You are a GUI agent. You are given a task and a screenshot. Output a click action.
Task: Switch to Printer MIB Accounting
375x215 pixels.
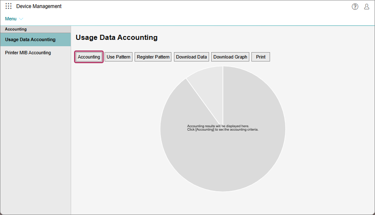click(28, 53)
